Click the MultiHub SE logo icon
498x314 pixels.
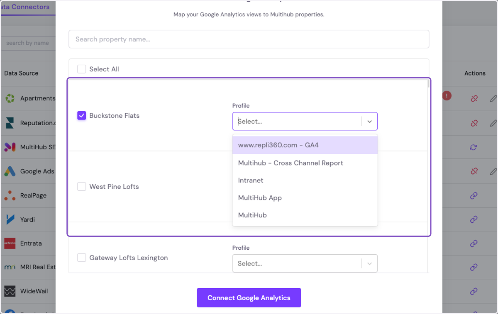tap(10, 147)
